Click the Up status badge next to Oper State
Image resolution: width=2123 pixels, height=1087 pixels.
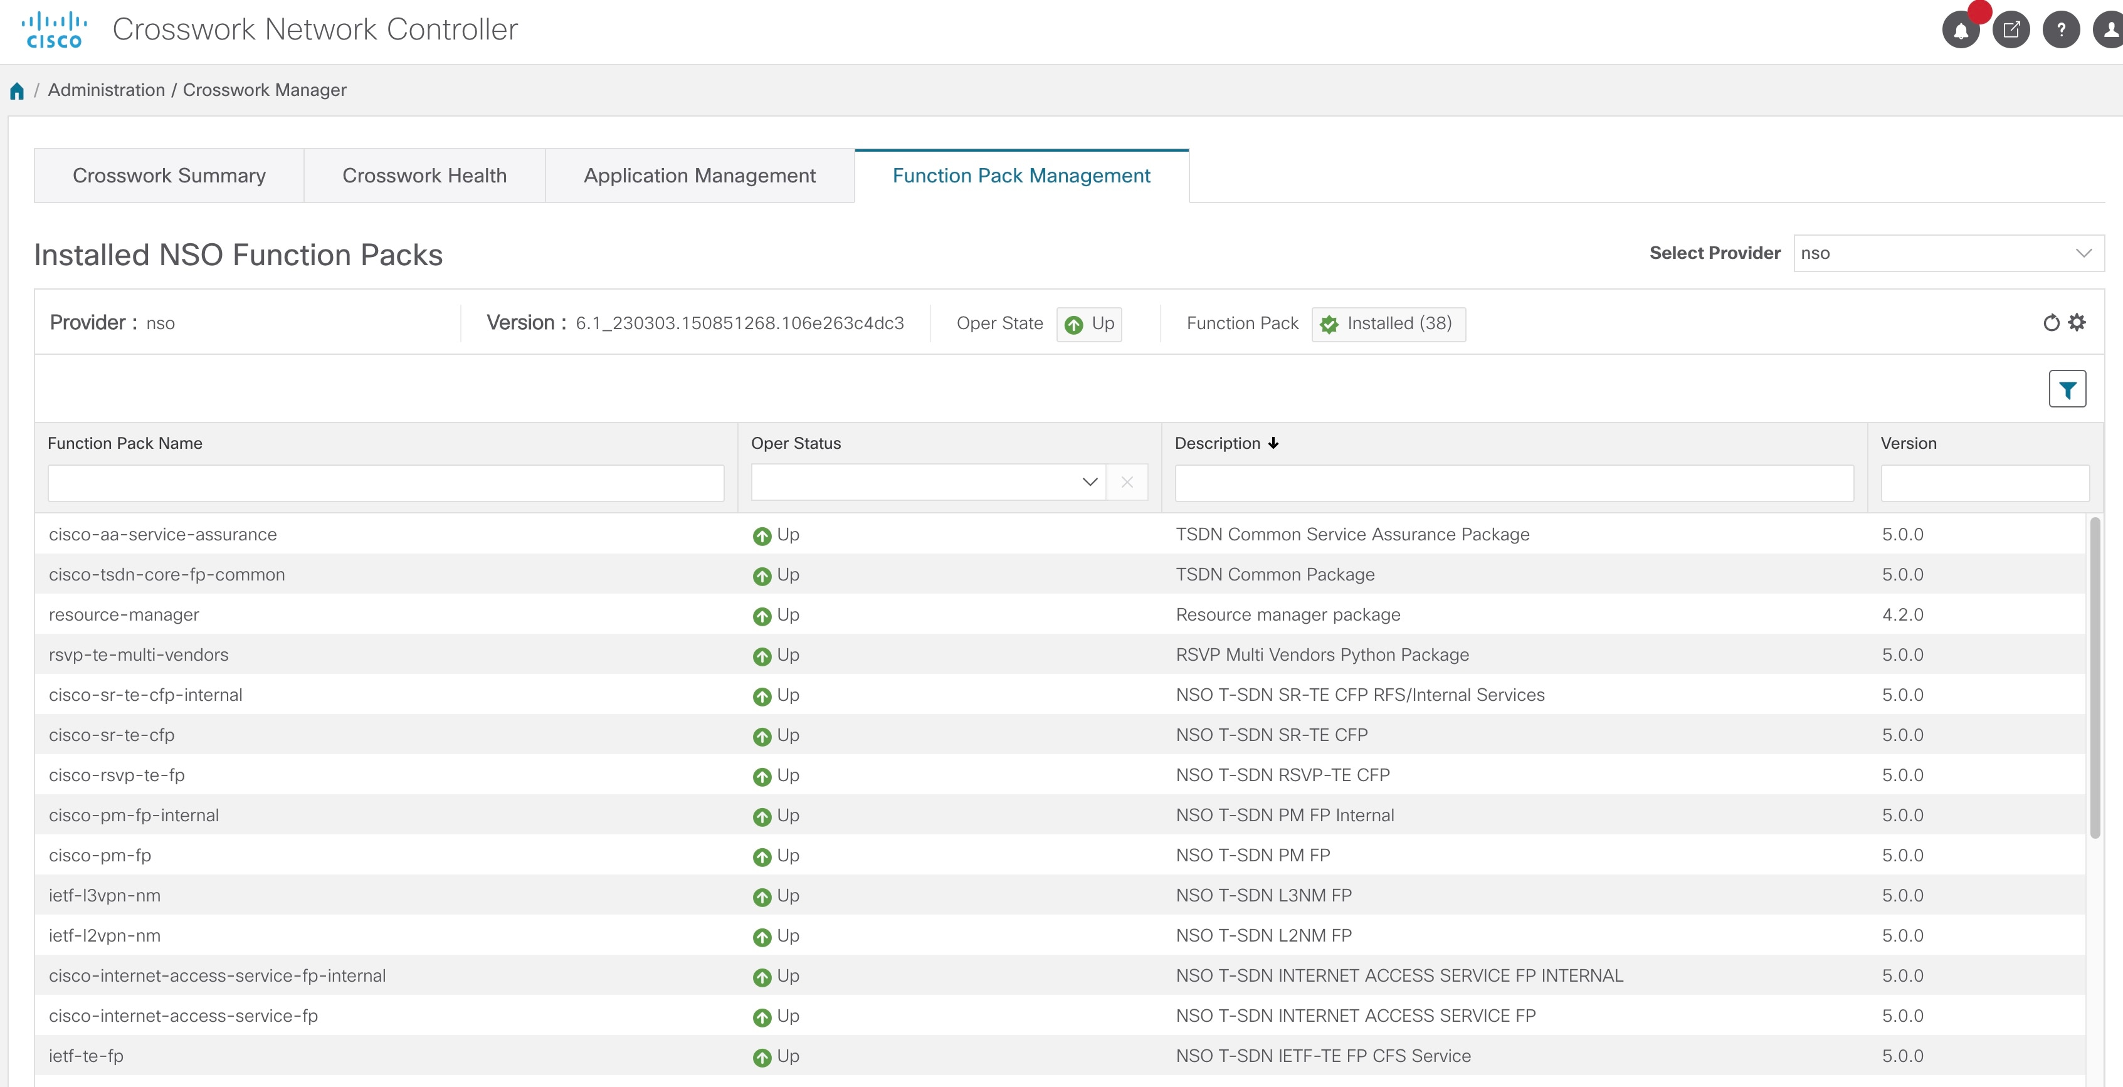click(1090, 324)
